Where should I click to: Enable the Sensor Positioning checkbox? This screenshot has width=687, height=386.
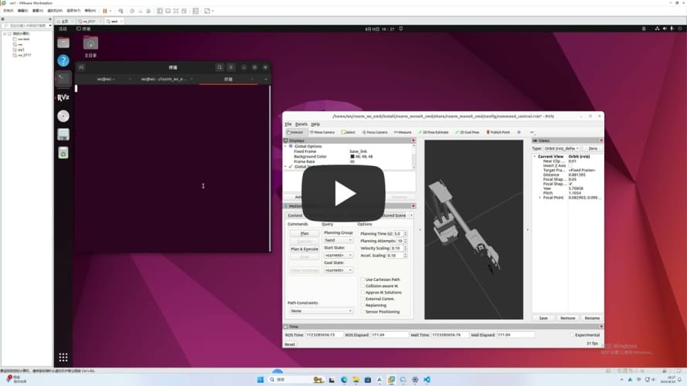[x=362, y=312]
